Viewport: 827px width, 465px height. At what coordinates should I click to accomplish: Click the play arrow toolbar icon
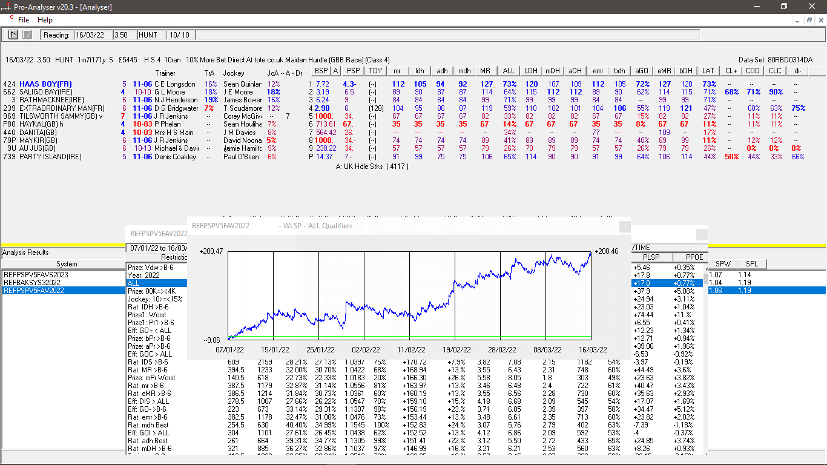(13, 35)
